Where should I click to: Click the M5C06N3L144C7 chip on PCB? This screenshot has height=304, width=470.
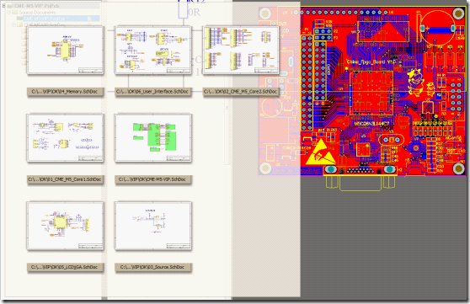pos(371,92)
